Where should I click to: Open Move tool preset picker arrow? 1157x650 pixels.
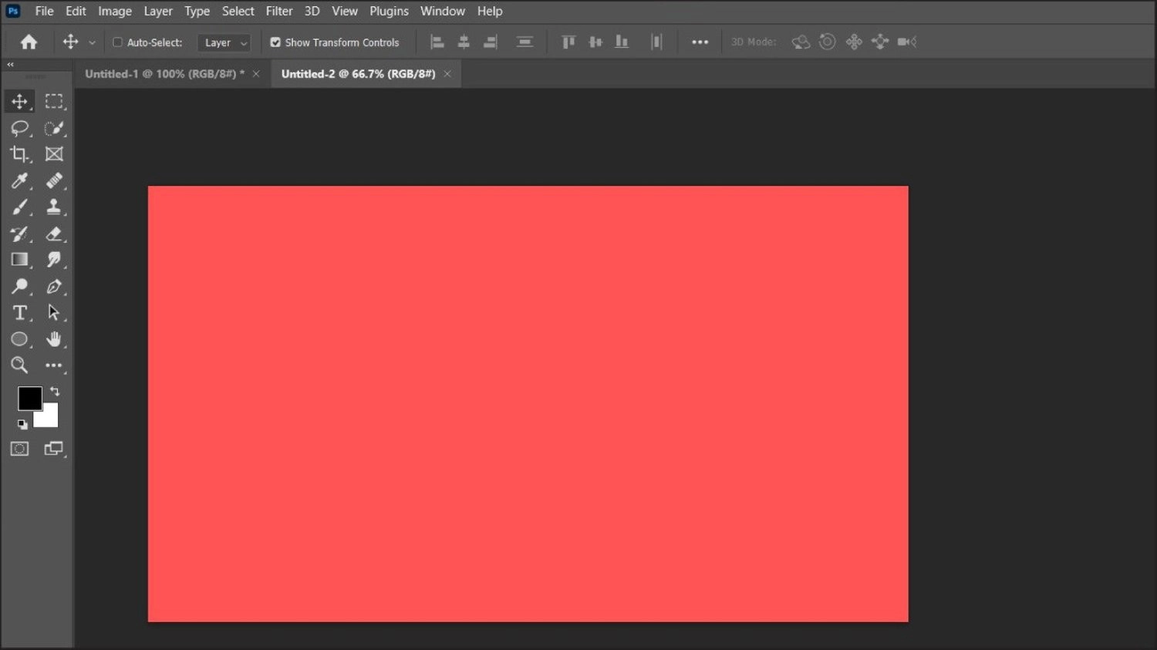[x=92, y=43]
